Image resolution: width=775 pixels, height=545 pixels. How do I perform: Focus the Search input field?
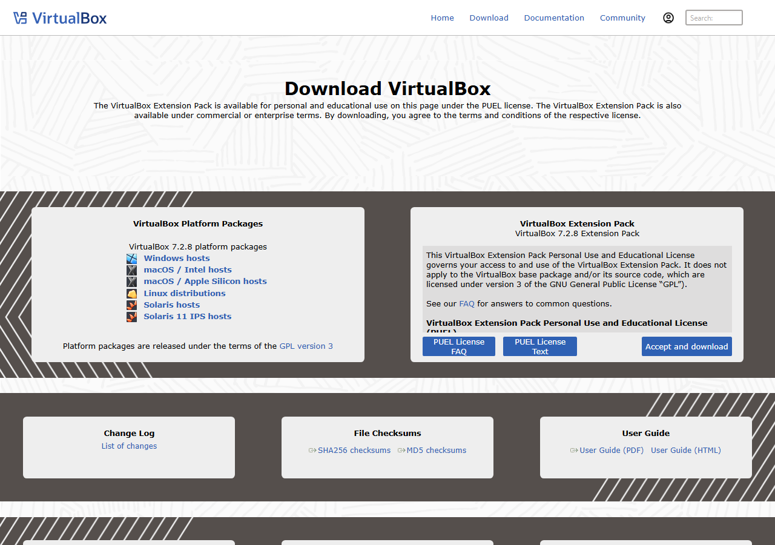click(714, 18)
